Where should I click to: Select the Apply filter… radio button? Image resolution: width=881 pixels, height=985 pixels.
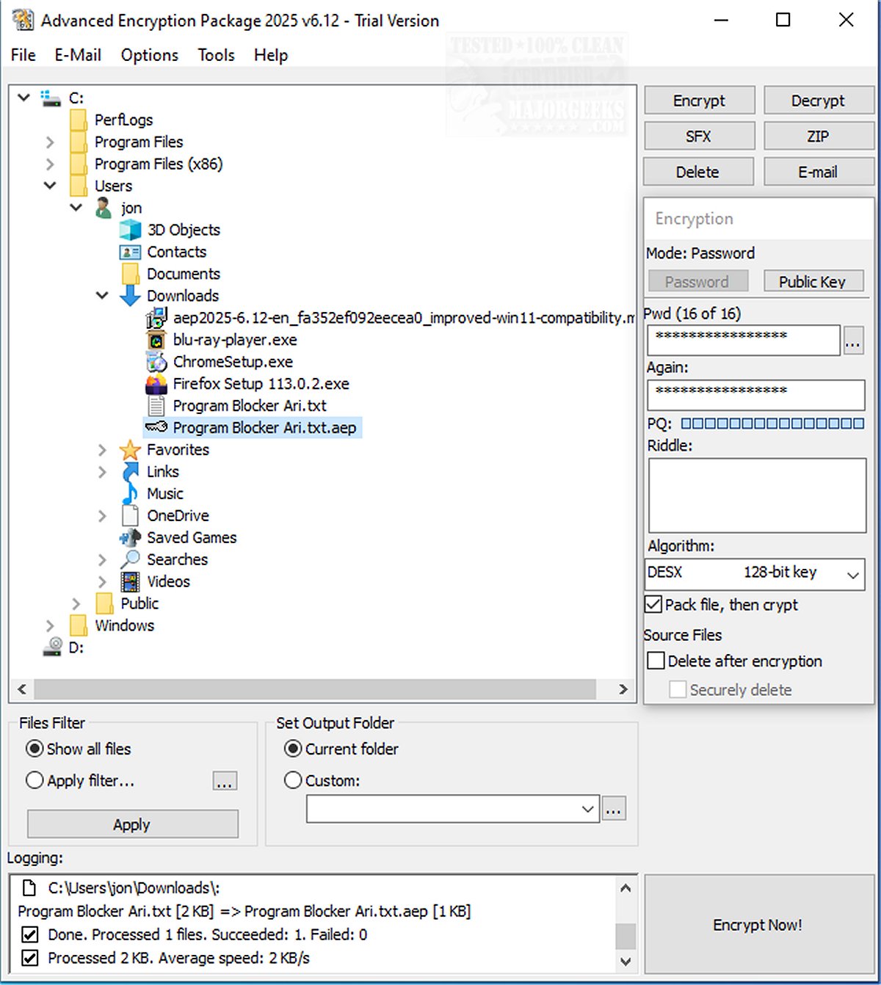(35, 780)
